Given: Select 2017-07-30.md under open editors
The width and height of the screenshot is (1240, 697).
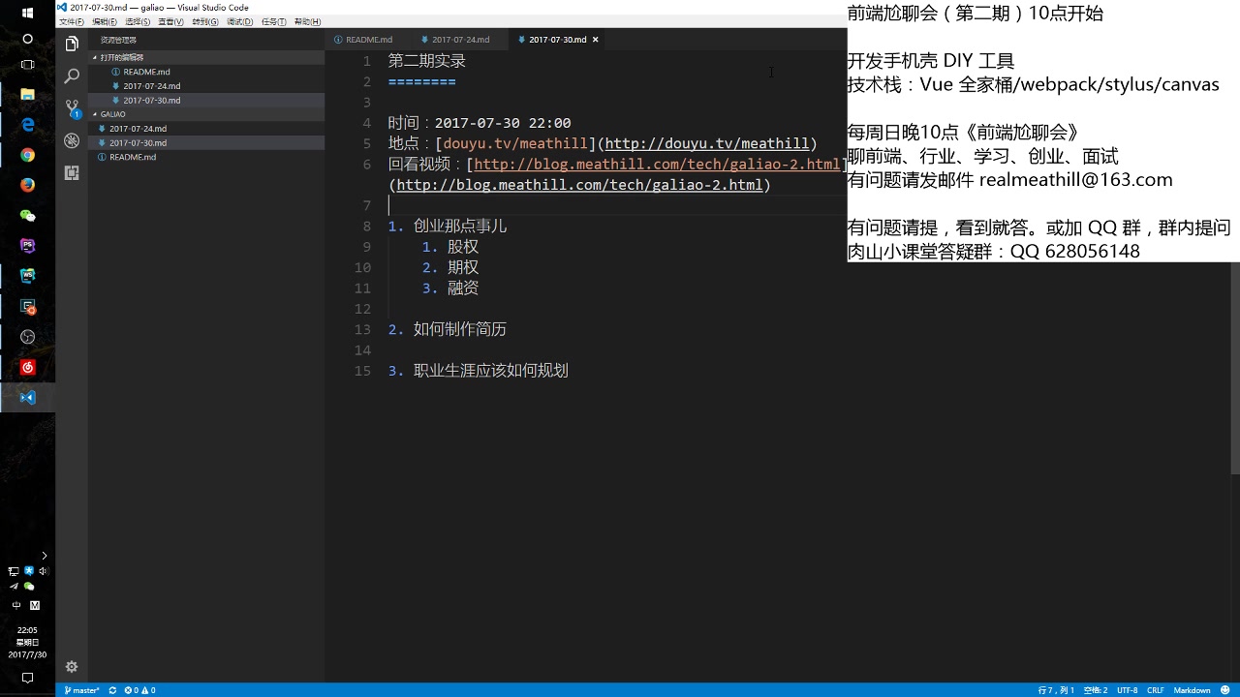Looking at the screenshot, I should [x=151, y=101].
